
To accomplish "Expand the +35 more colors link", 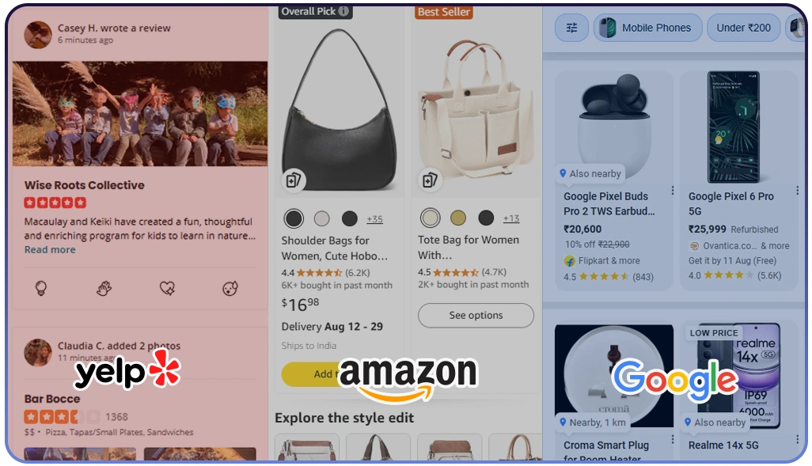I will (374, 219).
